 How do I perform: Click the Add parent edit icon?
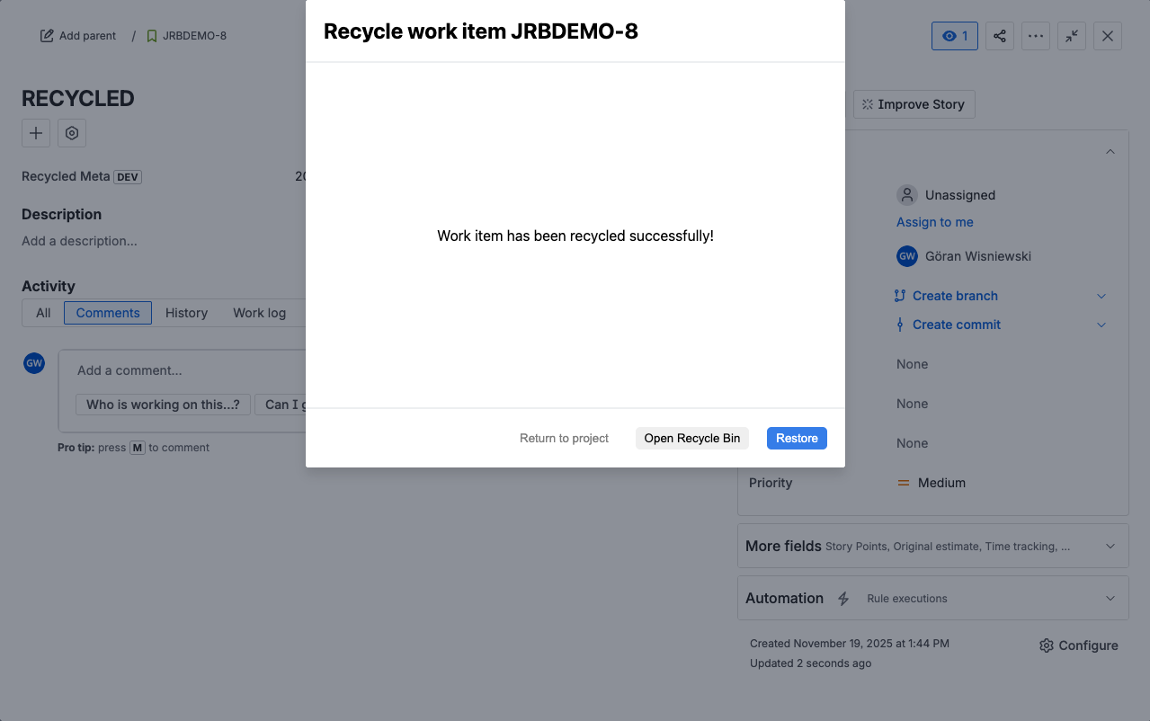coord(48,36)
